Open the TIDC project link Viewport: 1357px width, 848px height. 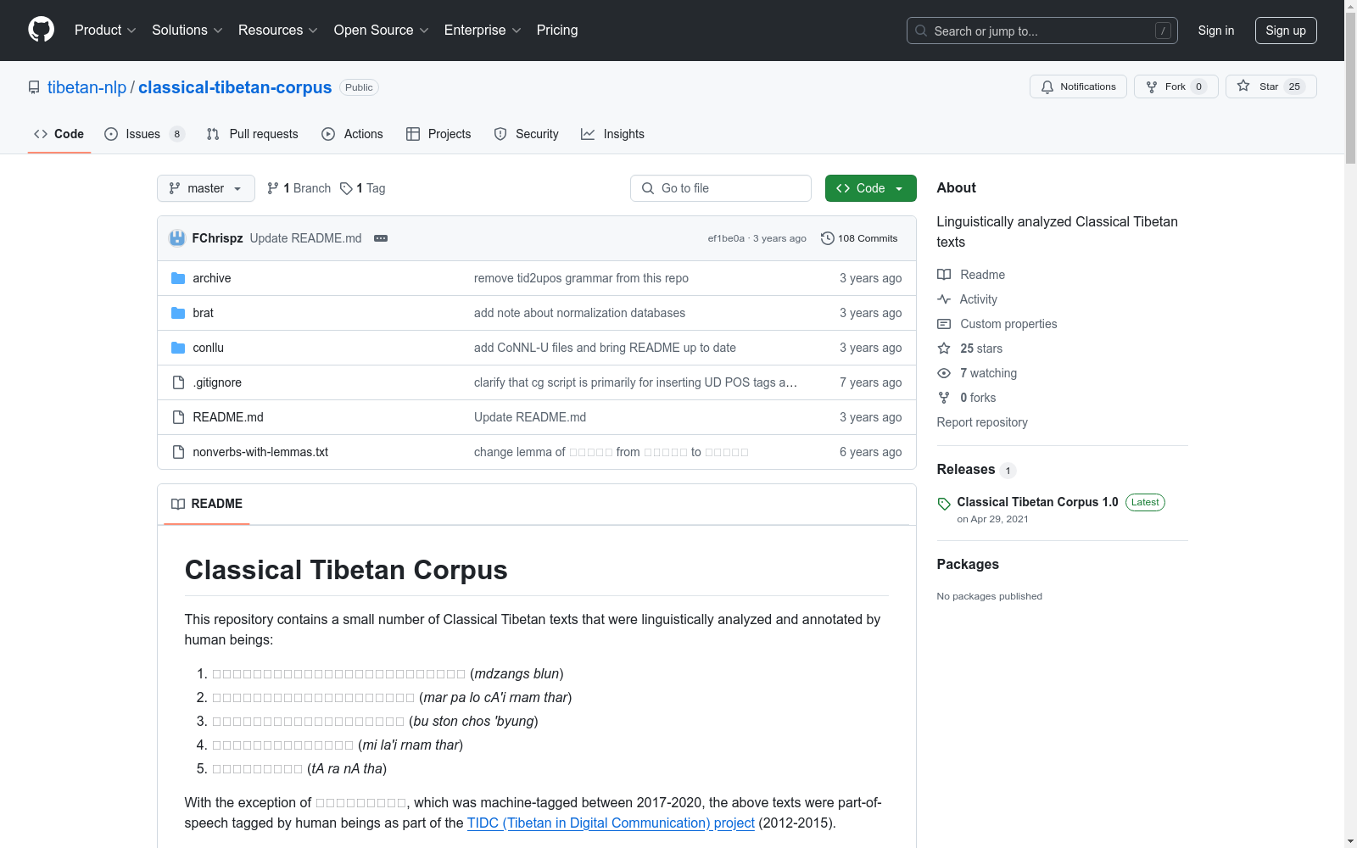(611, 823)
